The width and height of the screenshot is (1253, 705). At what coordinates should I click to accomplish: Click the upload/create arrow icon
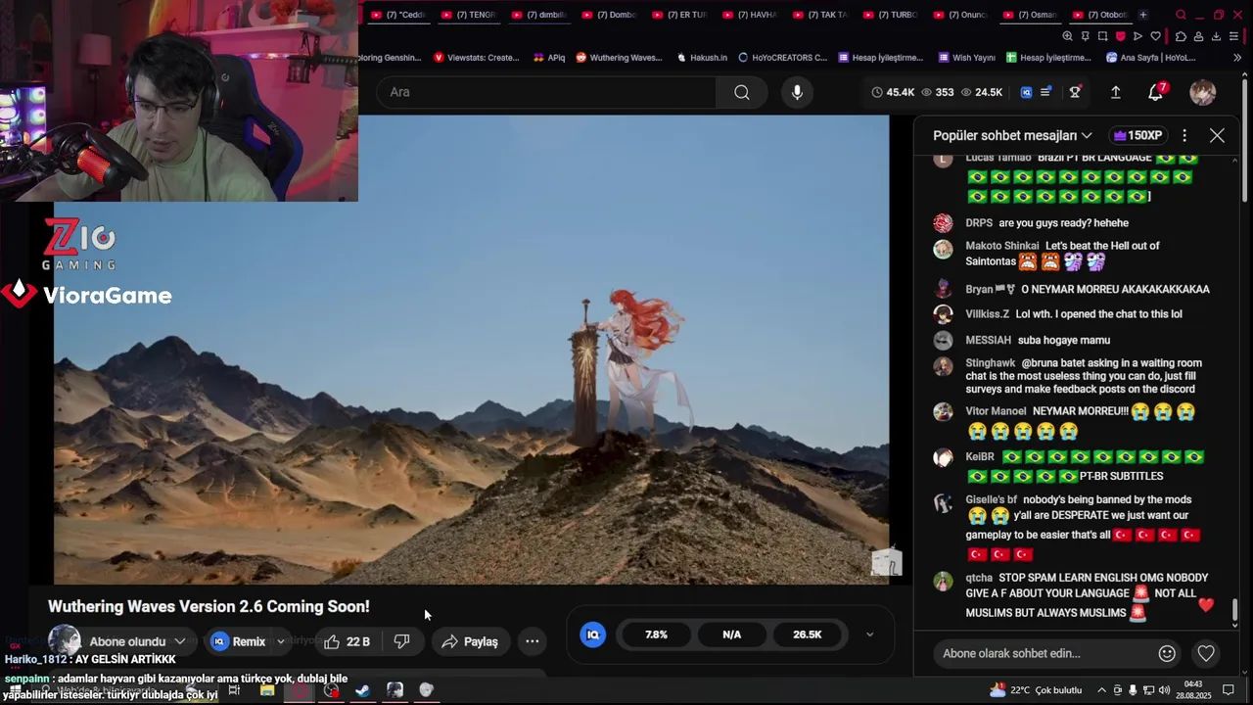click(1115, 92)
